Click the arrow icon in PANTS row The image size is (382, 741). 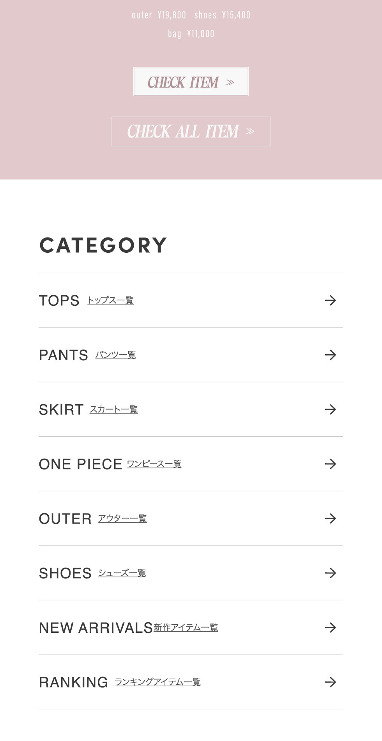tap(330, 355)
